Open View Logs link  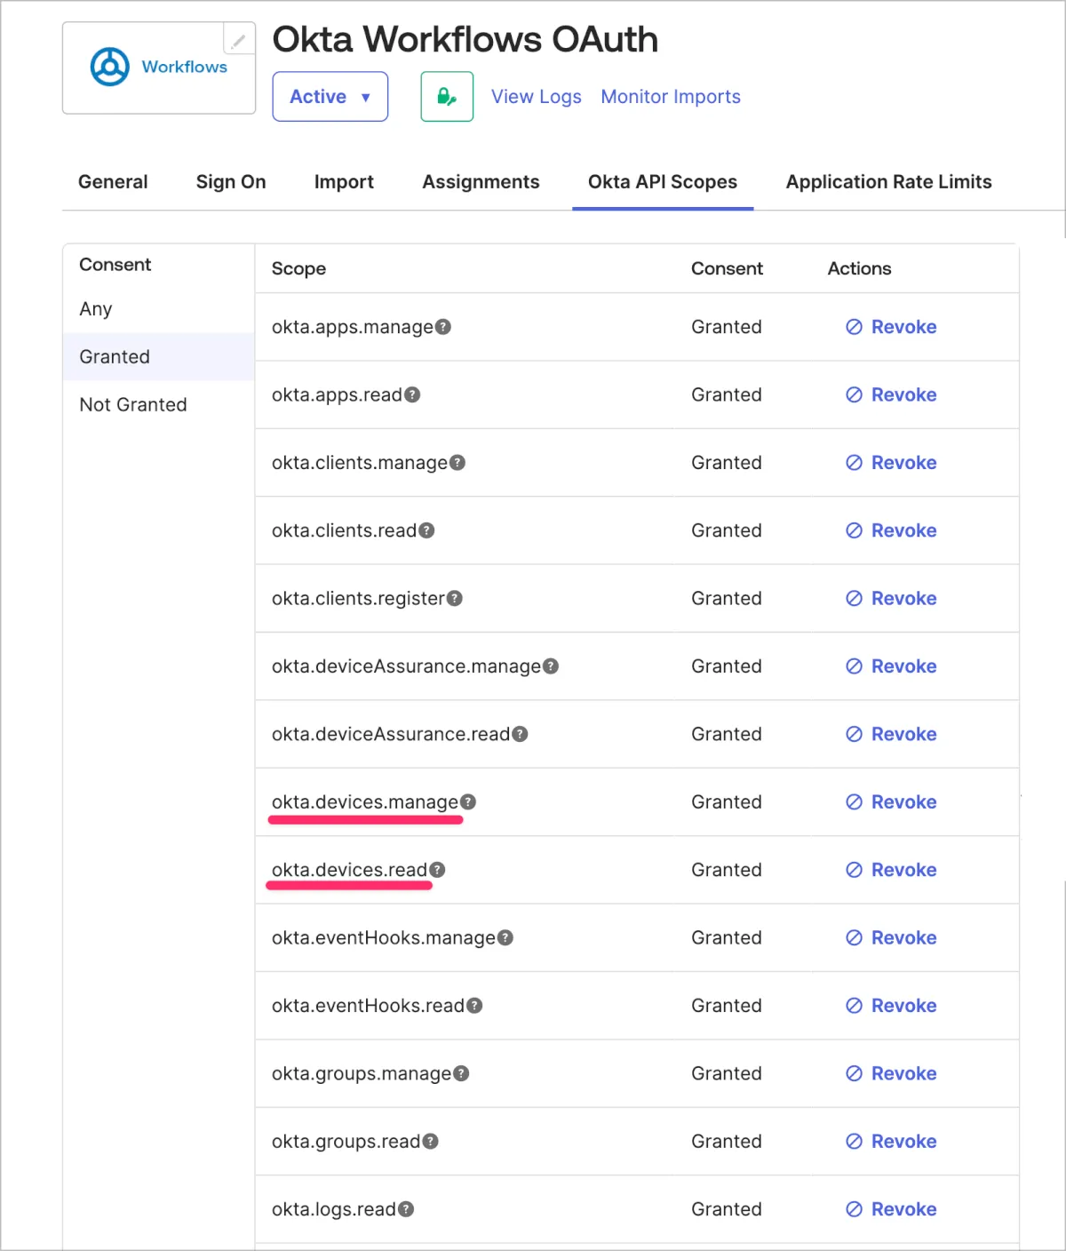click(x=536, y=97)
